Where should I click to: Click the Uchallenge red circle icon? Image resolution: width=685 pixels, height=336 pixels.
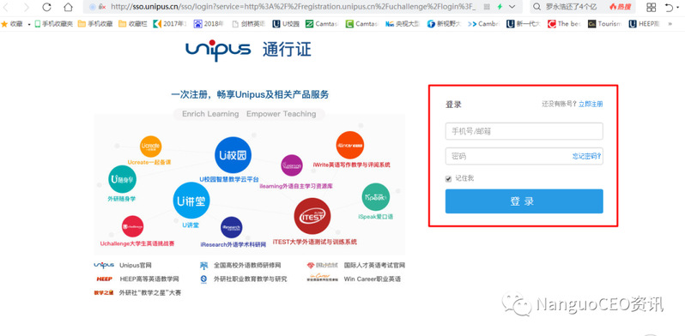pos(133,226)
